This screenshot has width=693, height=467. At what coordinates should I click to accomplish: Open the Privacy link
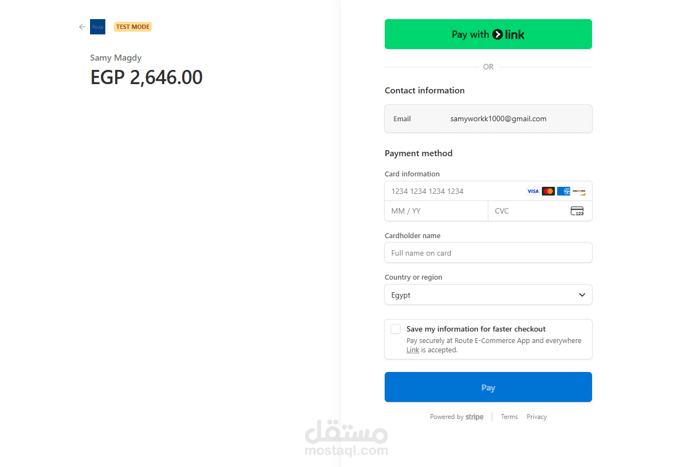coord(536,417)
